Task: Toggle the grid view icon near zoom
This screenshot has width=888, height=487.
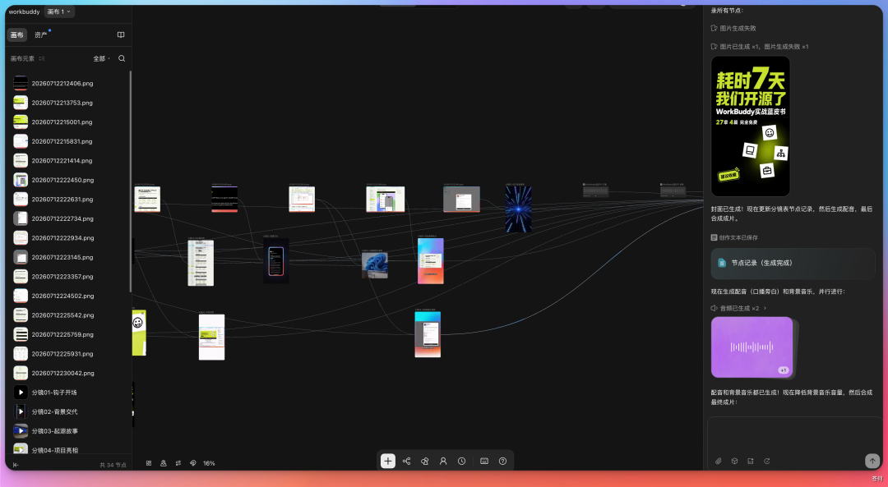Action: 148,462
